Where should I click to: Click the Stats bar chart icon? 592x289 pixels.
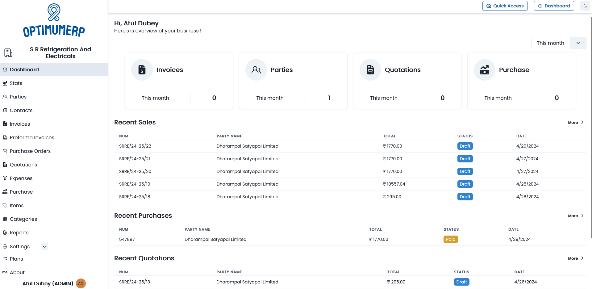coord(5,83)
